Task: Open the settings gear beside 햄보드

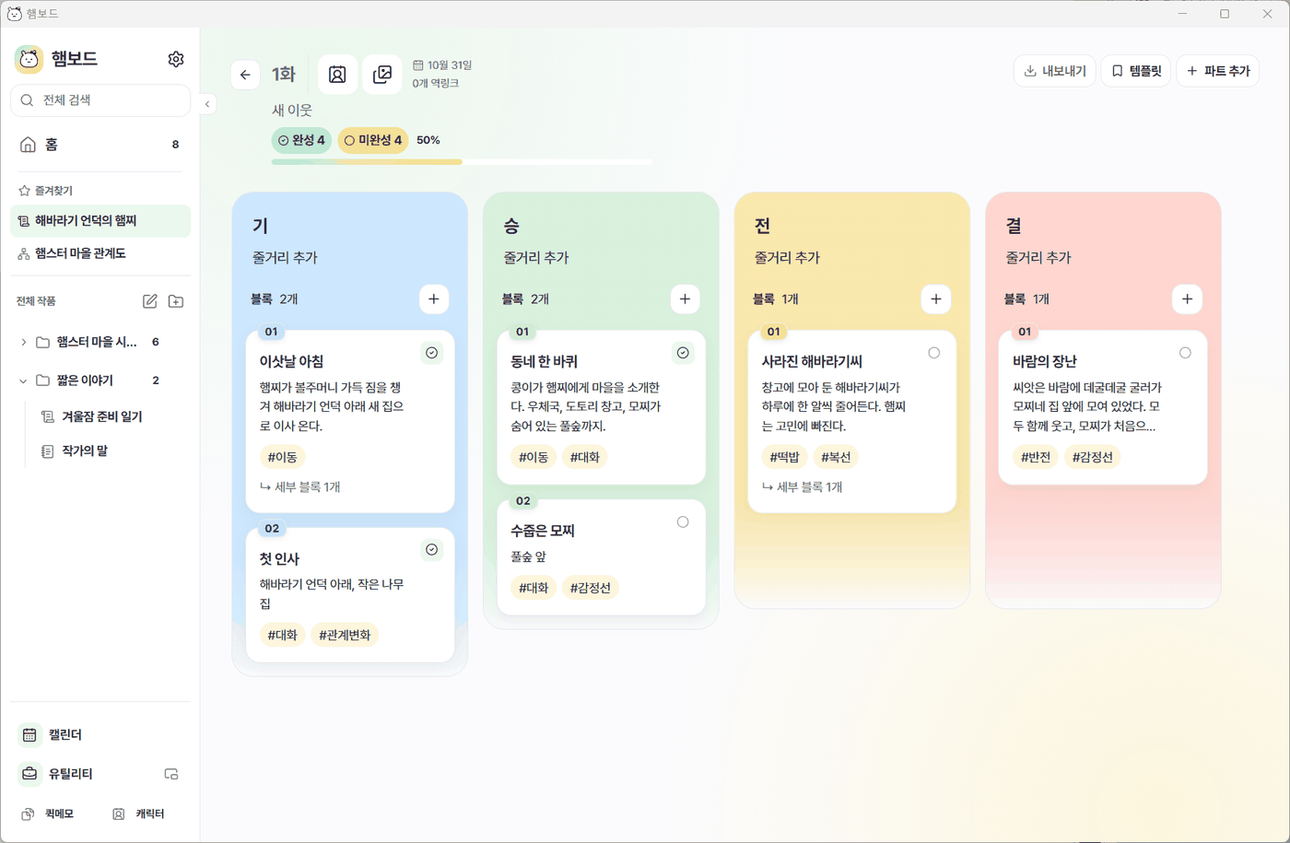Action: pyautogui.click(x=176, y=59)
